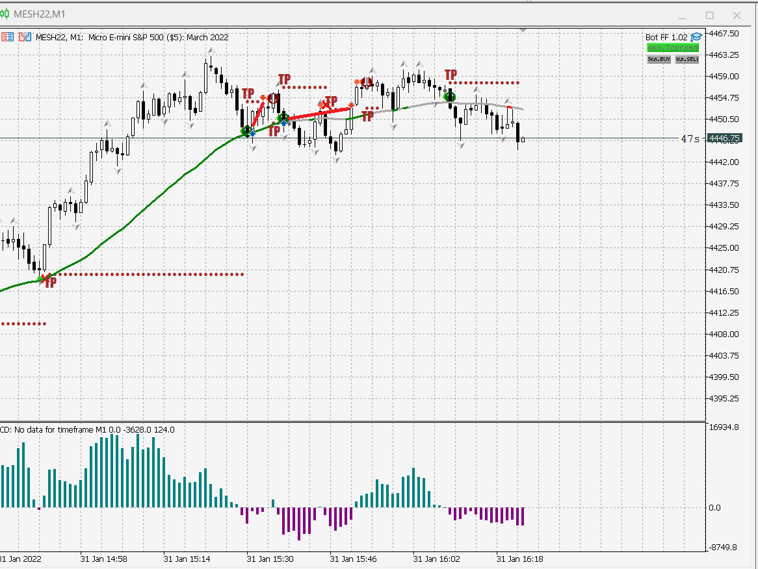This screenshot has height=569, width=758.
Task: Click the 31 Jan 14:58 time label
Action: [x=104, y=559]
